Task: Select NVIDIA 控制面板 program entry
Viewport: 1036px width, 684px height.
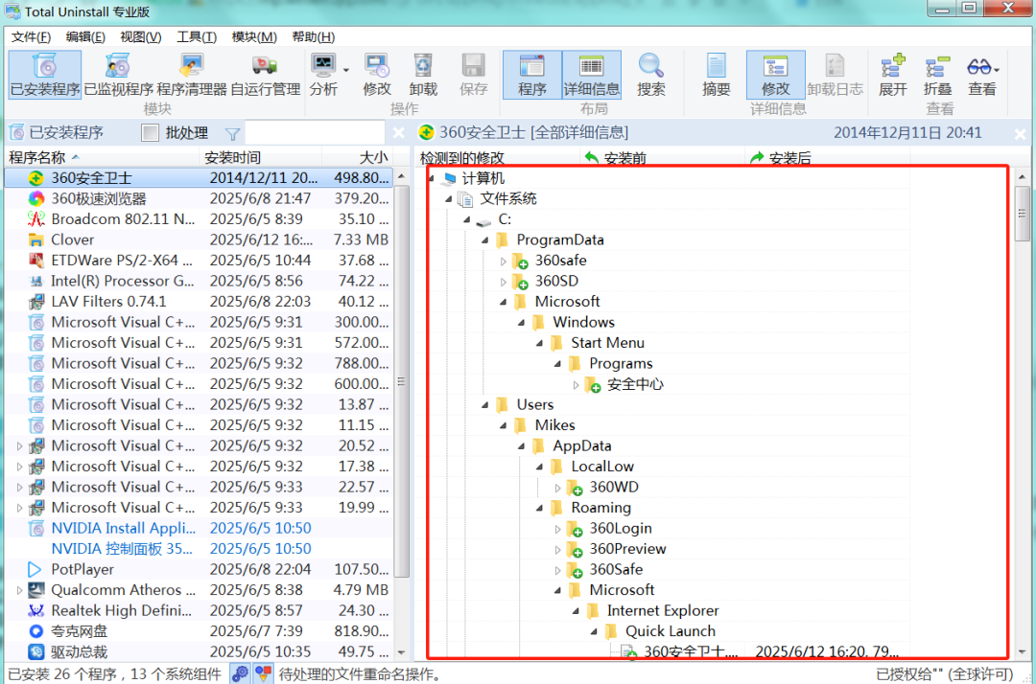Action: 199,549
